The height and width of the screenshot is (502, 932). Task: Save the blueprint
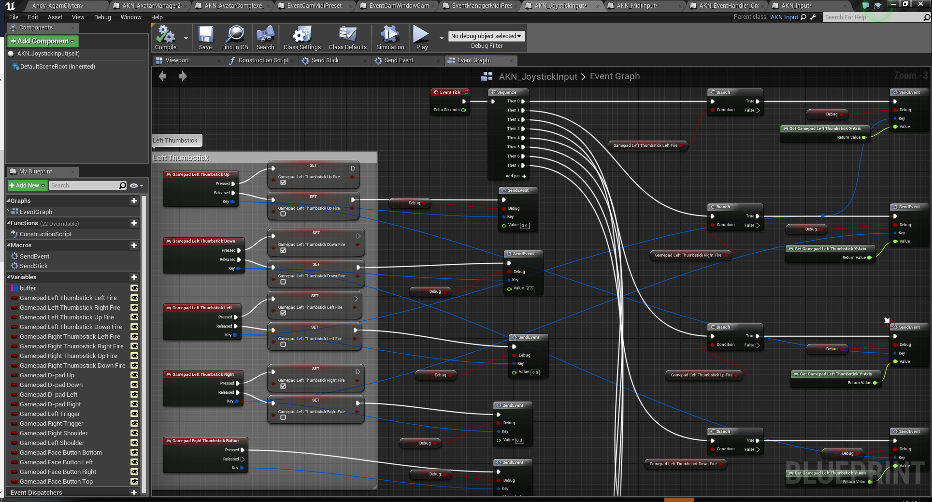point(205,38)
